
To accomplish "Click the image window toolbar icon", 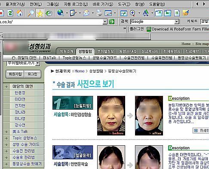I will pos(168,13).
